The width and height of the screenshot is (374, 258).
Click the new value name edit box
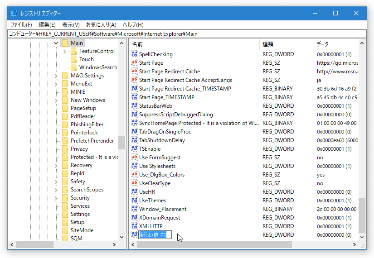tap(155, 234)
